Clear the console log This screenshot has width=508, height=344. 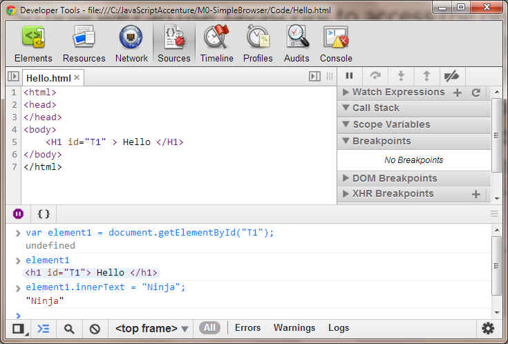pos(95,329)
